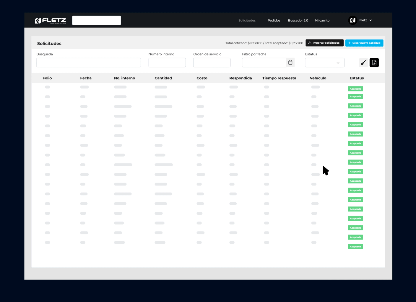This screenshot has height=302, width=416.
Task: Open the calendar date picker icon
Action: coord(290,63)
